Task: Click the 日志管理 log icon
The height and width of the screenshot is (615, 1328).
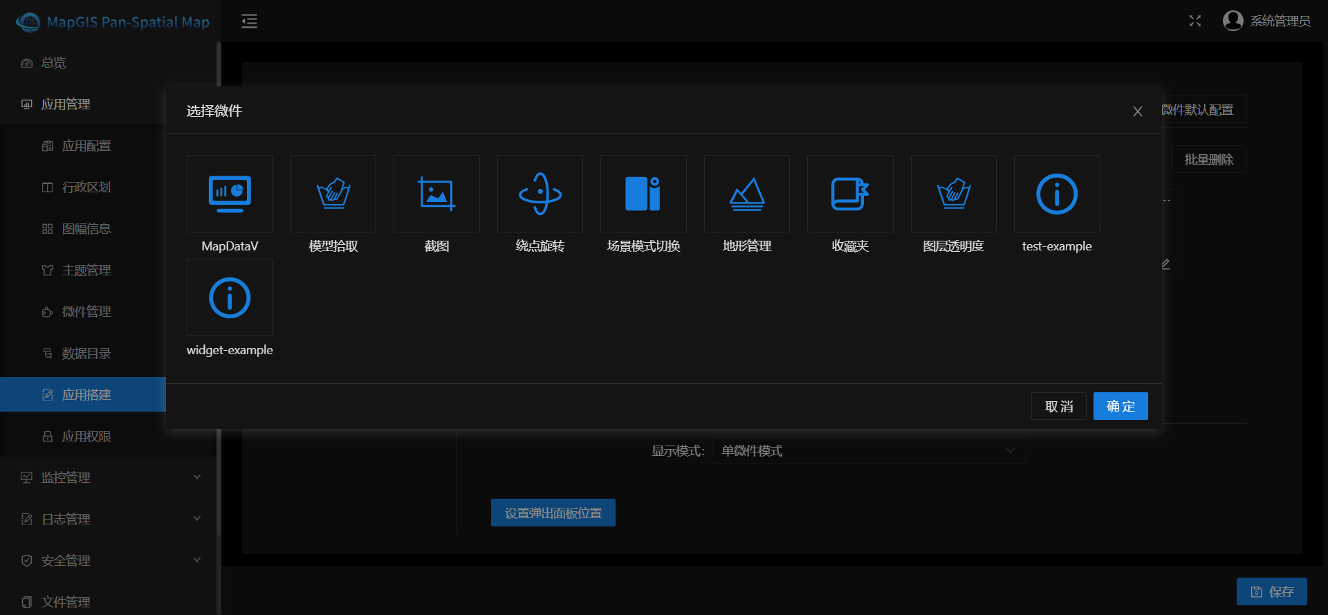Action: (27, 520)
